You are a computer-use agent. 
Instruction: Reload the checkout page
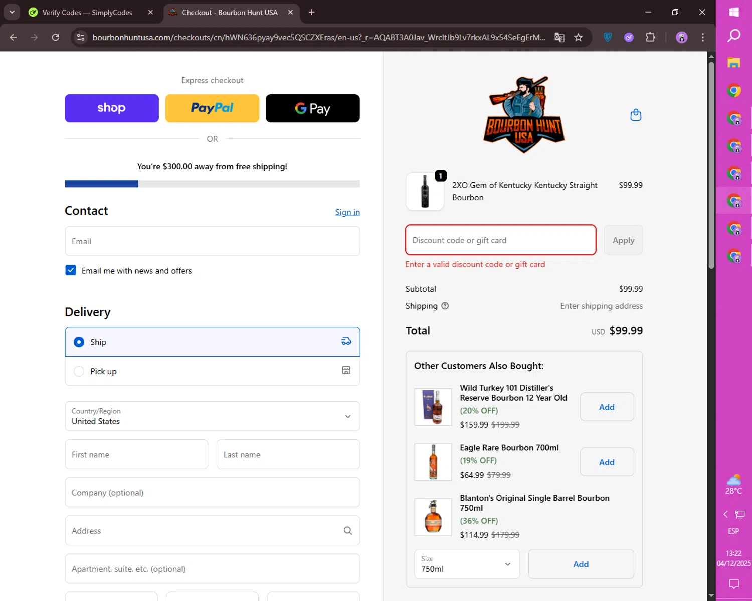(x=56, y=37)
